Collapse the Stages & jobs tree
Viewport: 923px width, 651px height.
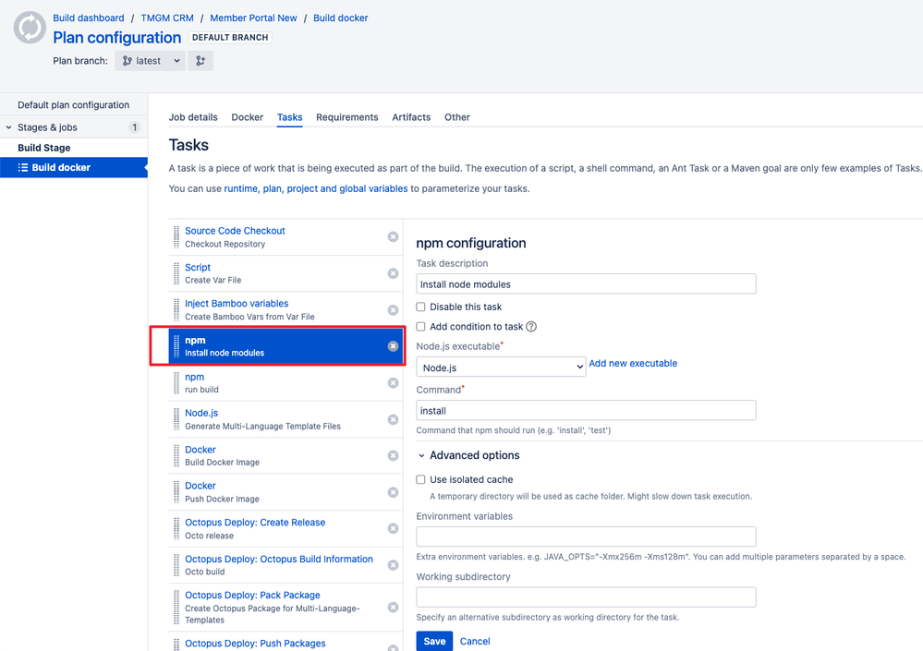pos(9,127)
